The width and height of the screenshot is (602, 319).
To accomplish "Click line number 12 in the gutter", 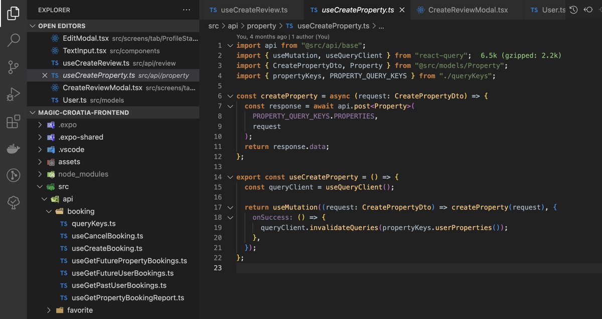I will [x=217, y=156].
